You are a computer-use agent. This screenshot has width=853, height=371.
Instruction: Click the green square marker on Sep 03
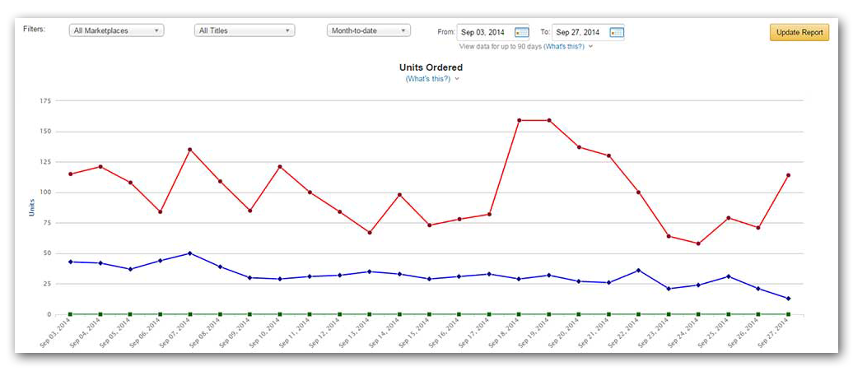tap(70, 314)
